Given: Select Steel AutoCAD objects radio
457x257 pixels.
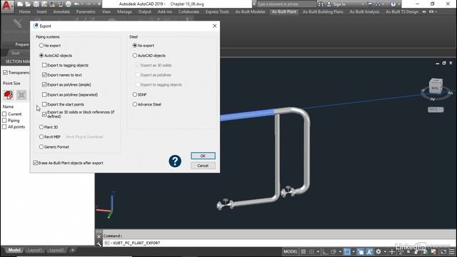Looking at the screenshot, I should [135, 56].
